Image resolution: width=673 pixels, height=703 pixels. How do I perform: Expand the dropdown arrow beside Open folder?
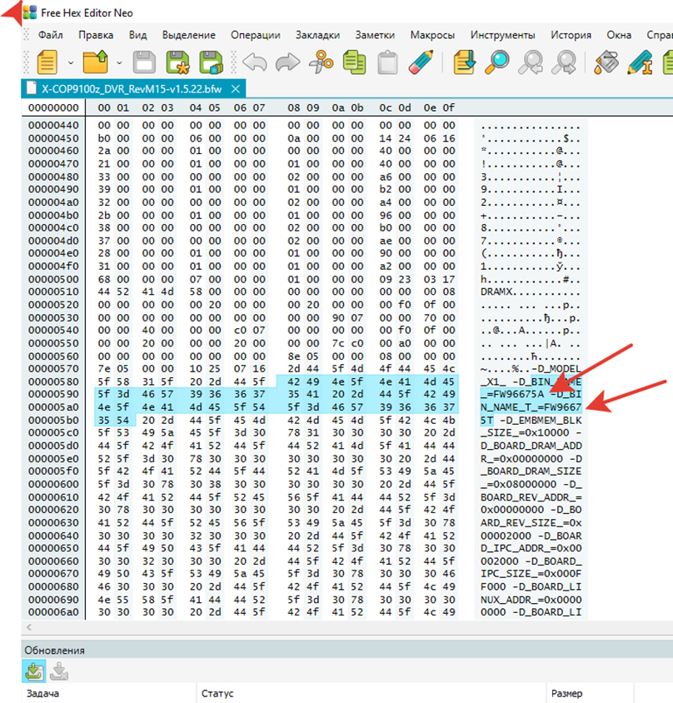(121, 62)
